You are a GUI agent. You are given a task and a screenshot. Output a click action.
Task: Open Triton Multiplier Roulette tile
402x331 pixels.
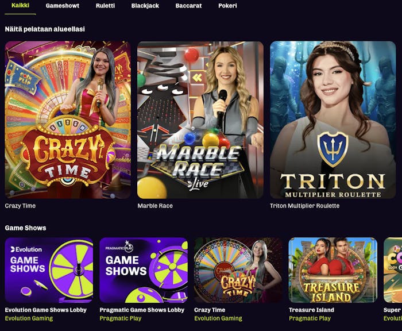click(333, 120)
